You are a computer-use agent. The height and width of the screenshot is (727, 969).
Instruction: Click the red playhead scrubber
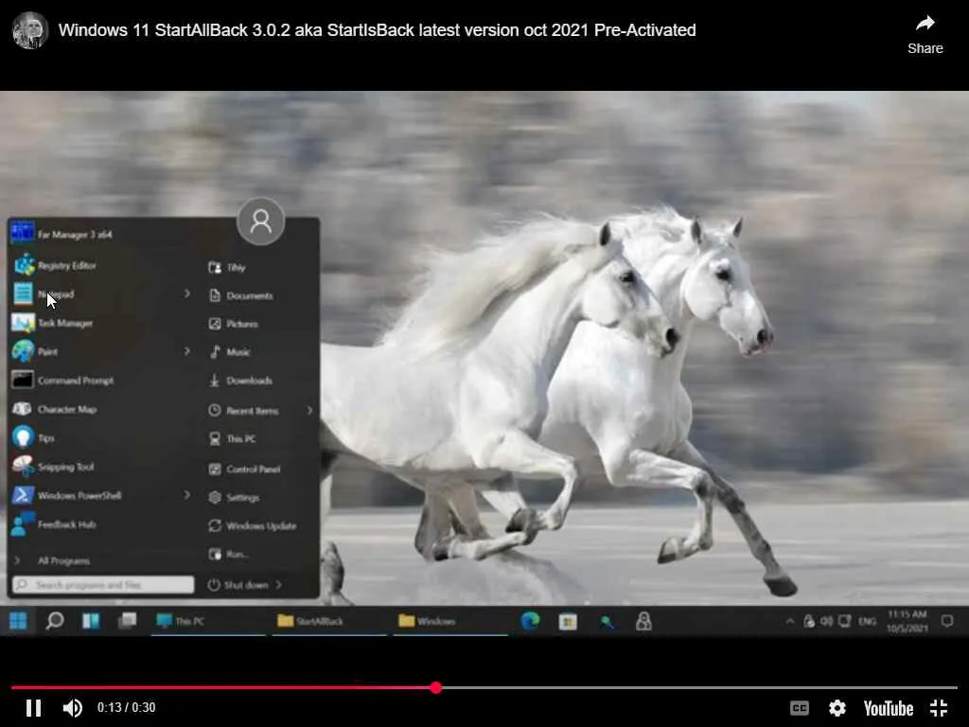point(436,687)
